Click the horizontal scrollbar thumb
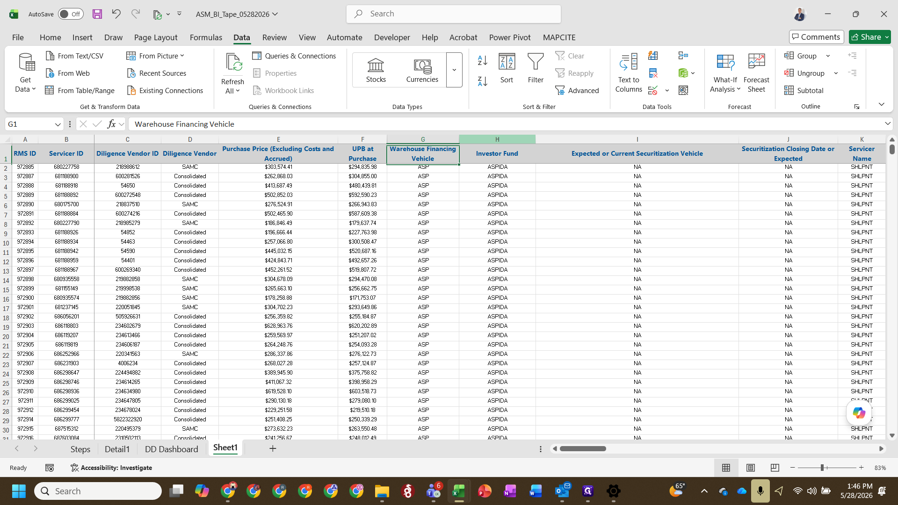Viewport: 898px width, 505px height. click(x=583, y=448)
